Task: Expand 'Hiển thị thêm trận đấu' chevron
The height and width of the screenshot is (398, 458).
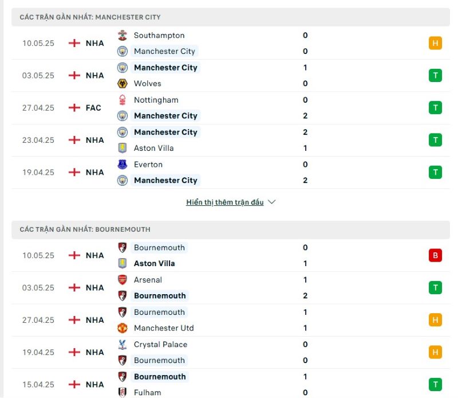Action: coord(271,202)
